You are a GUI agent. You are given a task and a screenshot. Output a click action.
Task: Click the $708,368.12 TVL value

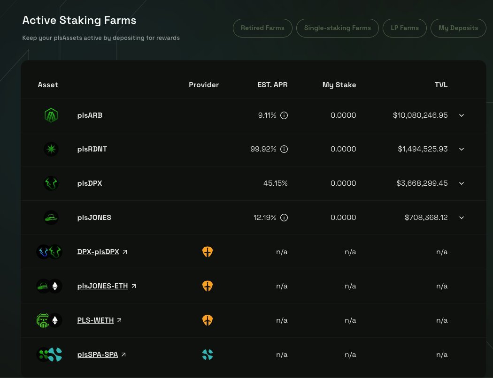426,217
